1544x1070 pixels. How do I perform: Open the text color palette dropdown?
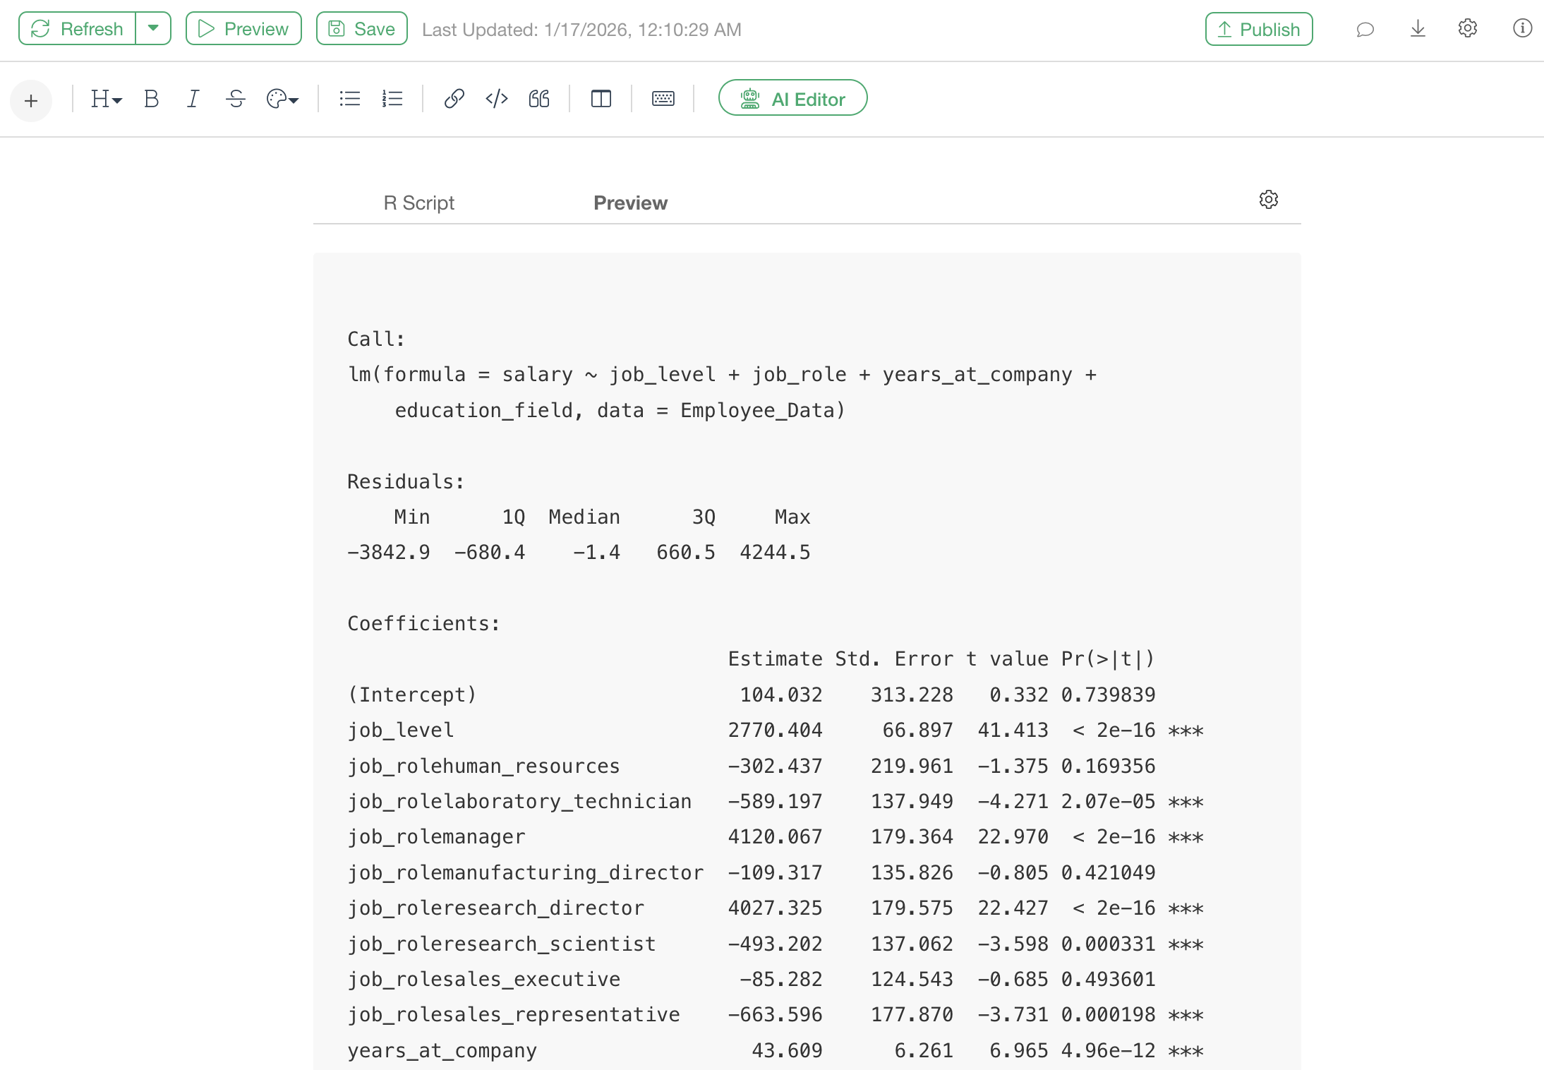click(x=282, y=99)
